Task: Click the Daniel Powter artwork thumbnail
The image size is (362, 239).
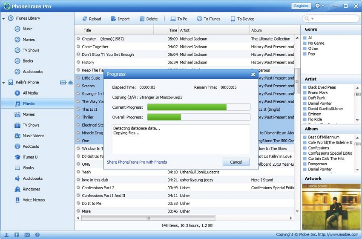Action: click(x=331, y=207)
